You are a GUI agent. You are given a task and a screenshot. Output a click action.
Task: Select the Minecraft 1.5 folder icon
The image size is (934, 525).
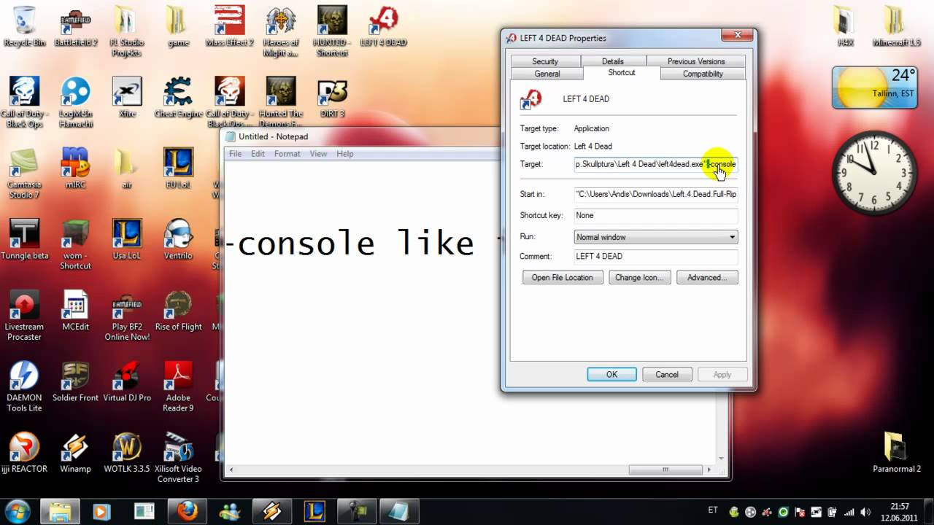[x=895, y=26]
